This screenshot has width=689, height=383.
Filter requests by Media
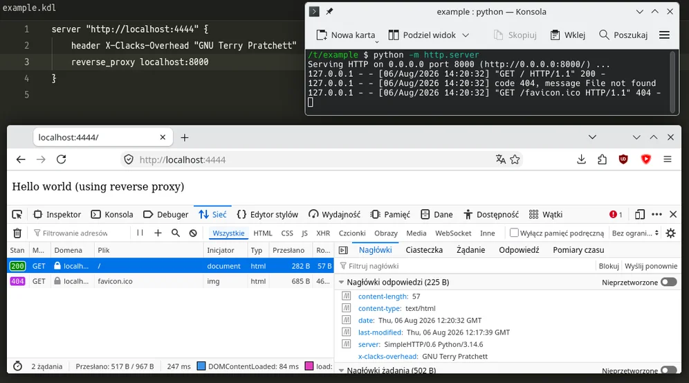[416, 233]
